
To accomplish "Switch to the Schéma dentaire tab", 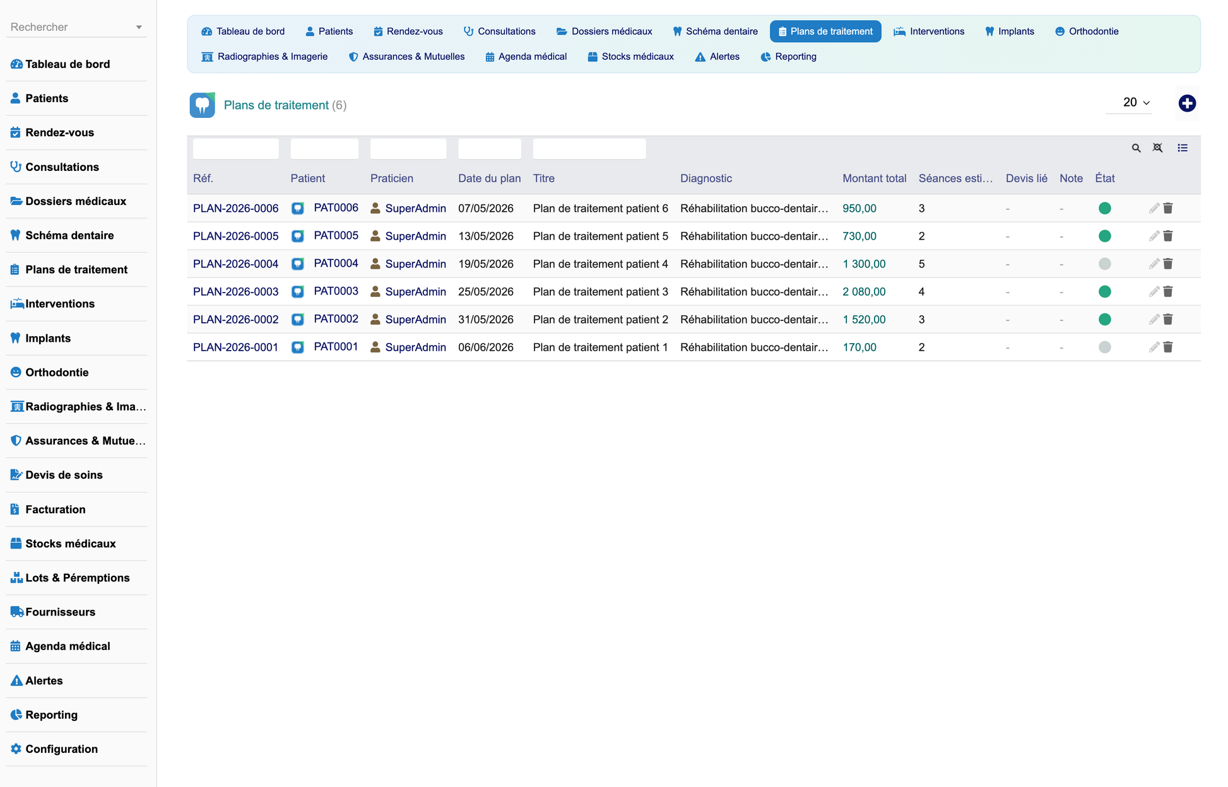I will coord(715,32).
